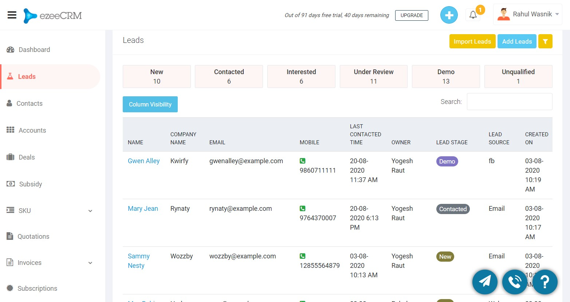This screenshot has width=570, height=302.
Task: Click wozzby@example.com email cell
Action: (242, 256)
